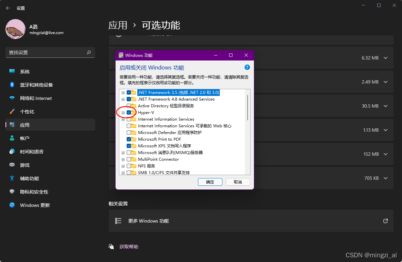The image size is (402, 262).
Task: Expand the .NET Framework 3.5 tree node
Action: tap(123, 92)
